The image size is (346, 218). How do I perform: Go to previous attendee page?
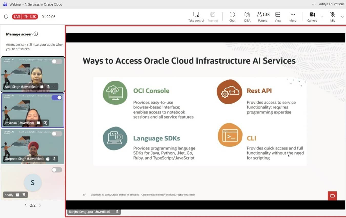[x=25, y=205]
